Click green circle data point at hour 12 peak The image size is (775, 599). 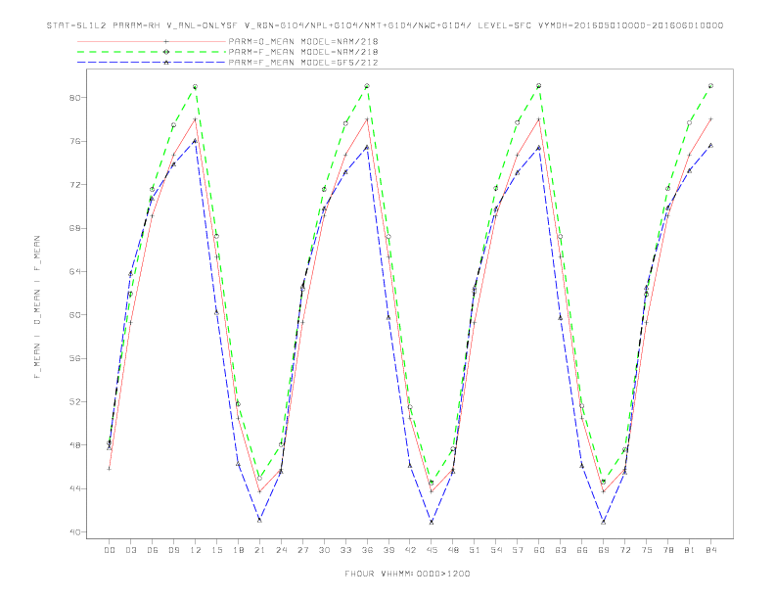[196, 87]
